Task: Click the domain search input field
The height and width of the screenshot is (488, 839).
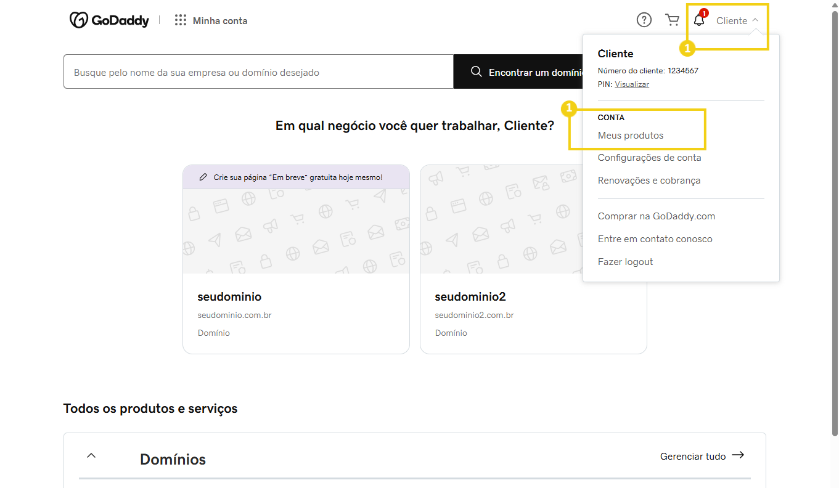Action: click(x=258, y=71)
